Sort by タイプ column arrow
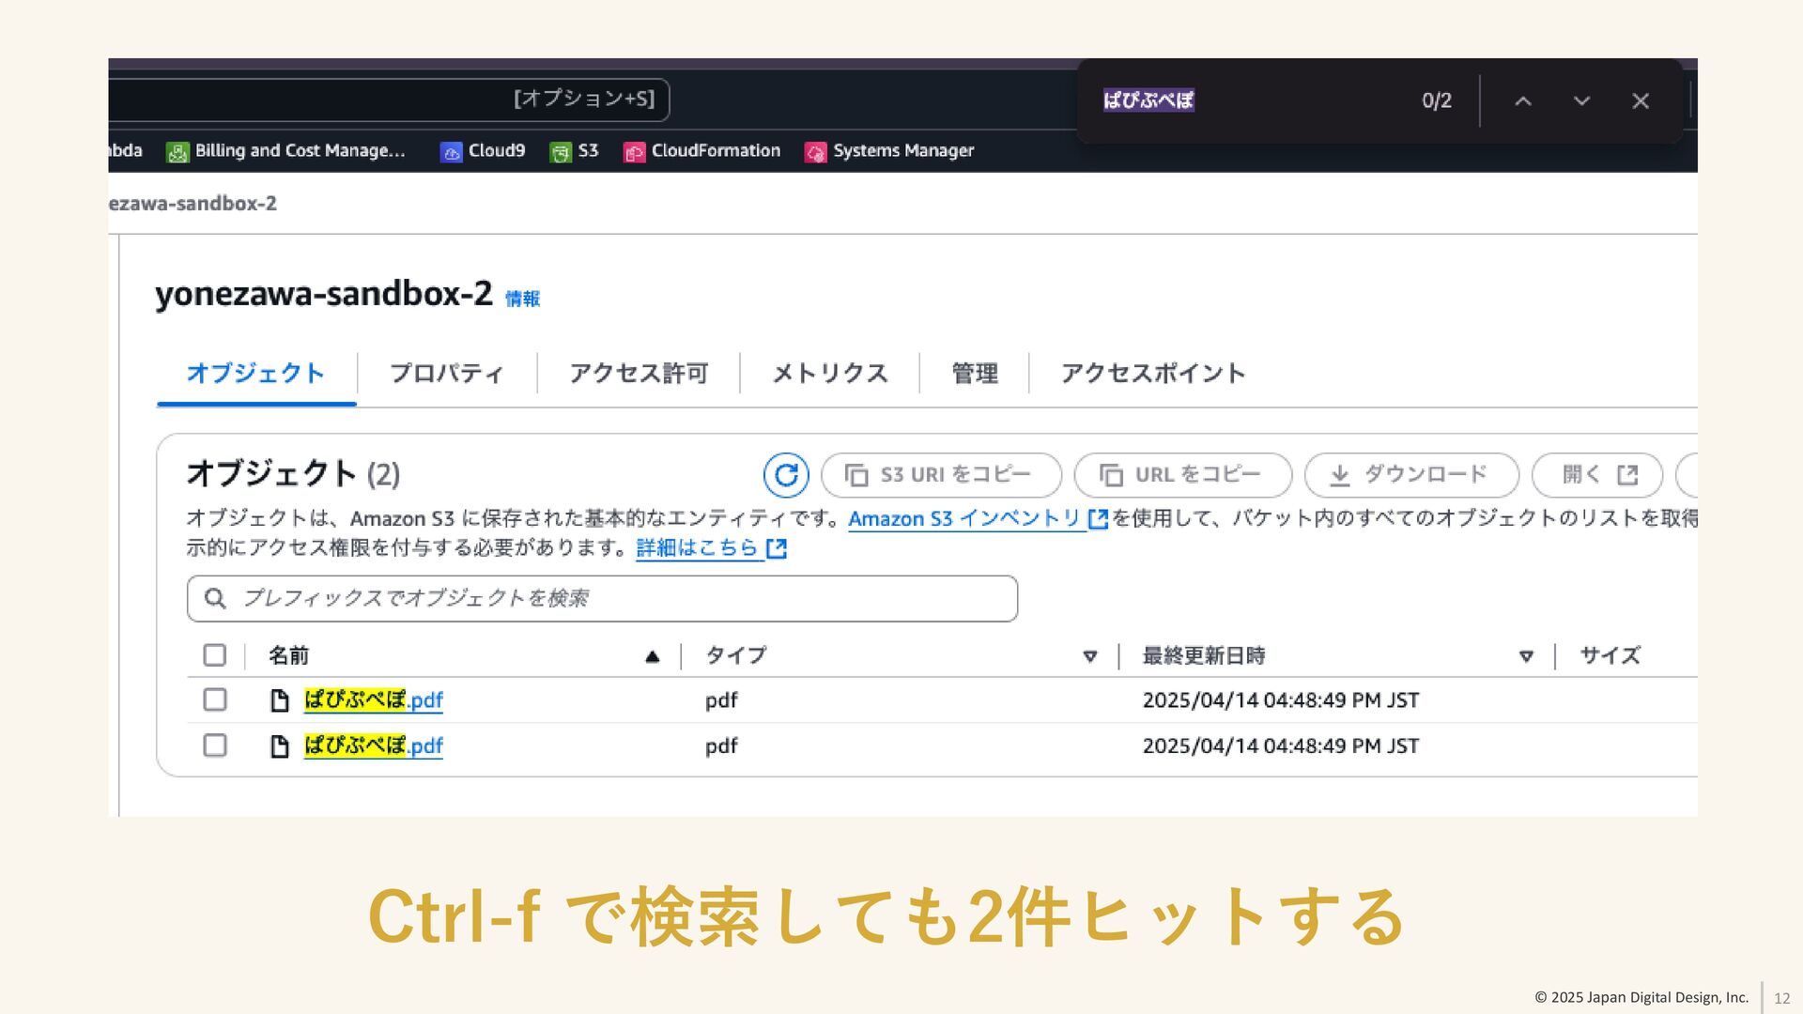1803x1014 pixels. coord(1089,656)
